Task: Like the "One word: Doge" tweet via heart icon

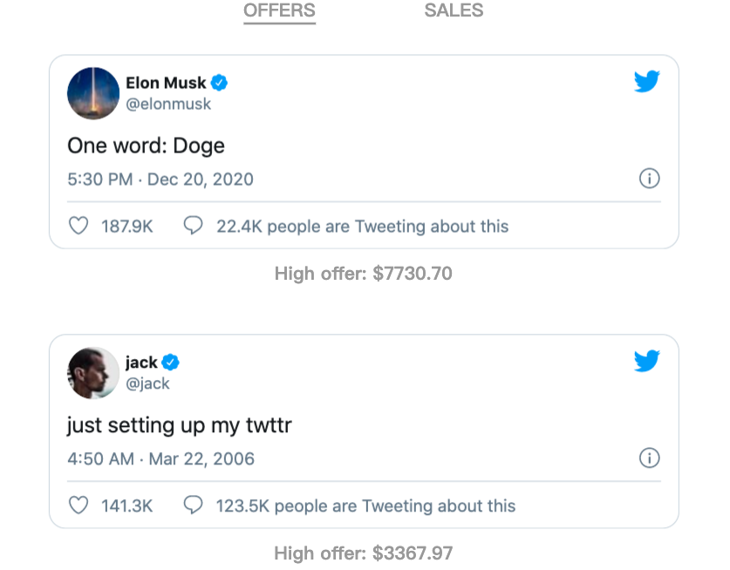Action: (x=78, y=226)
